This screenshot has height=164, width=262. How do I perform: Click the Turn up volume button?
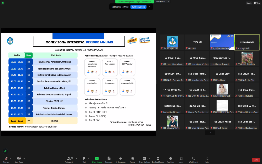[138, 7]
